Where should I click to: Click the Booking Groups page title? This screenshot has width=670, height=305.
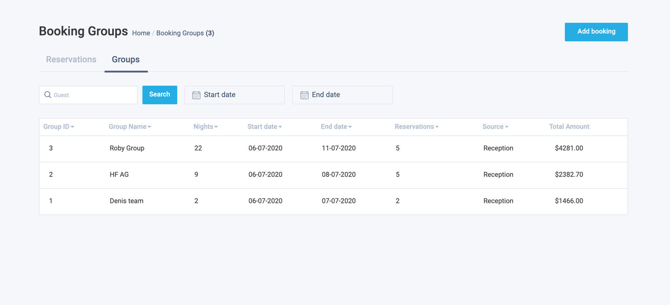click(83, 31)
